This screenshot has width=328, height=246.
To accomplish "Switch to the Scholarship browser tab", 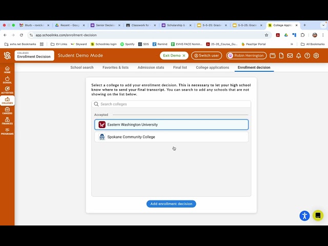I will pos(176,25).
